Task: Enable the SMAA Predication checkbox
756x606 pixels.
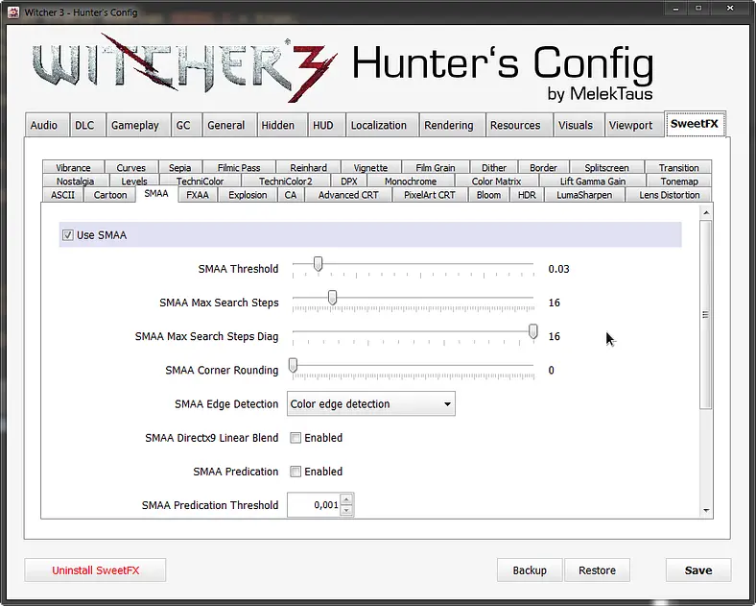Action: pyautogui.click(x=295, y=472)
